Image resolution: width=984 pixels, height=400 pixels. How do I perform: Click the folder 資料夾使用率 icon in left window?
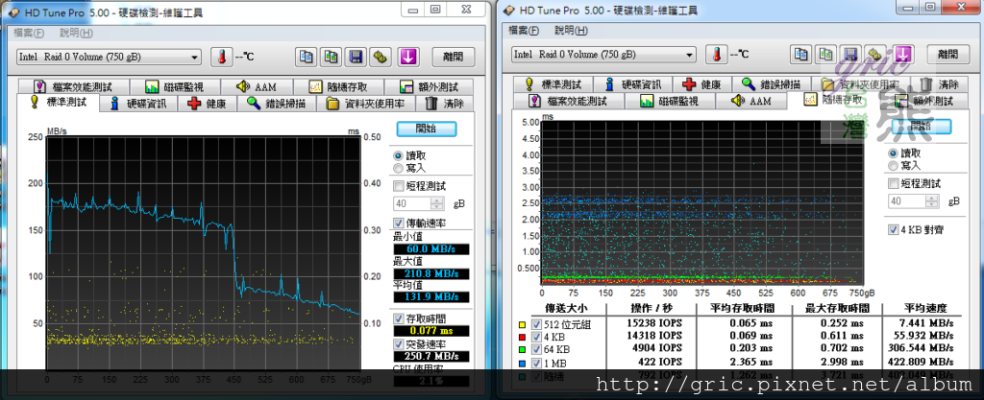click(x=332, y=104)
